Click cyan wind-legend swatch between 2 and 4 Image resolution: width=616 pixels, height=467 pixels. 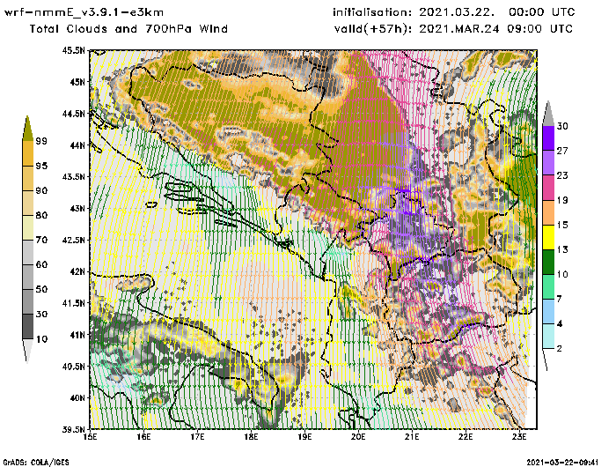548,336
